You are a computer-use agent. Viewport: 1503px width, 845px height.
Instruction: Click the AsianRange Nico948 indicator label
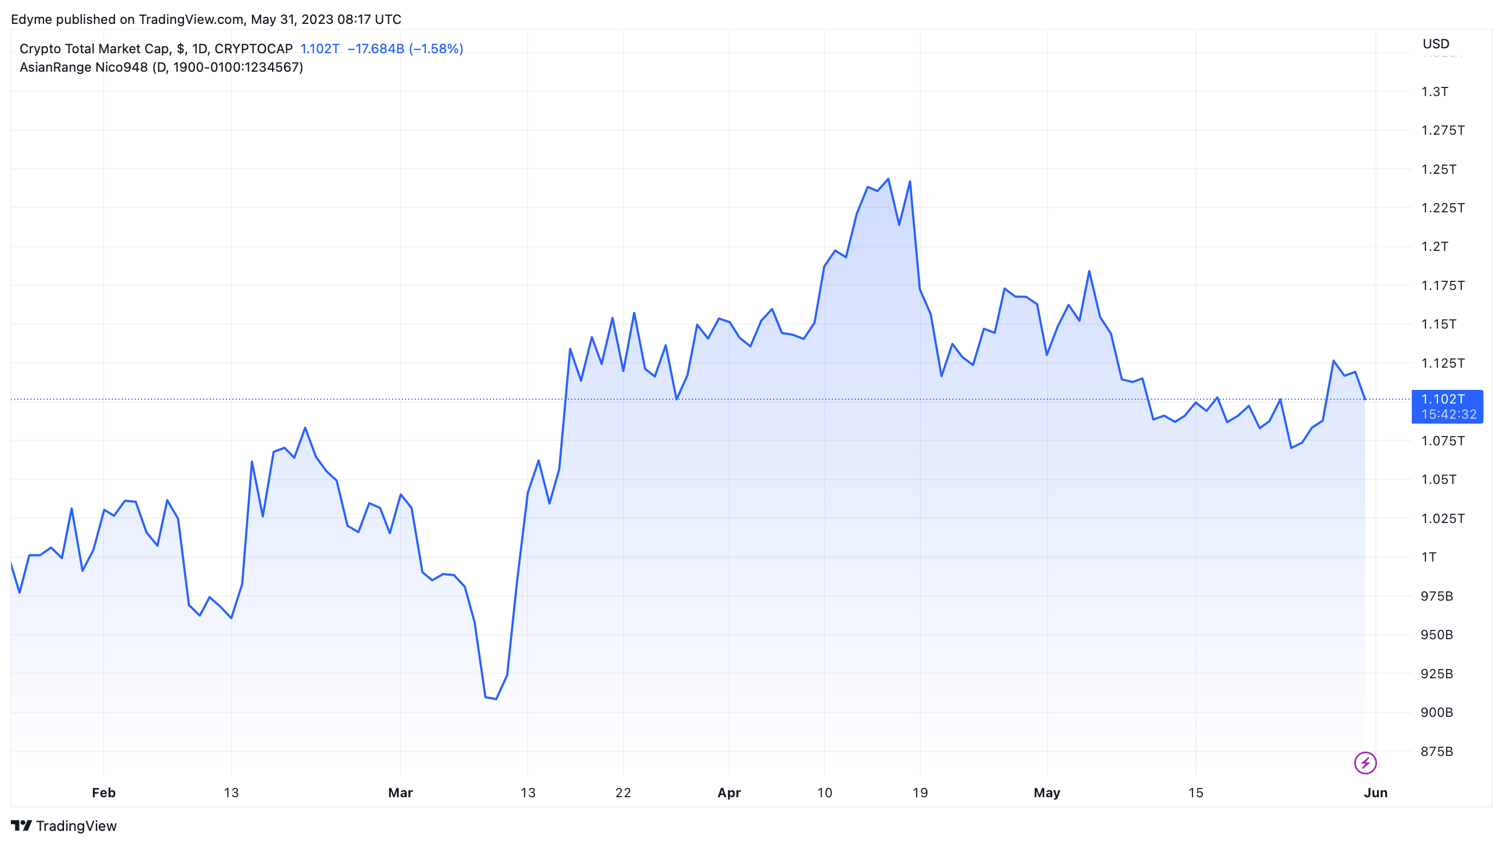tap(162, 67)
